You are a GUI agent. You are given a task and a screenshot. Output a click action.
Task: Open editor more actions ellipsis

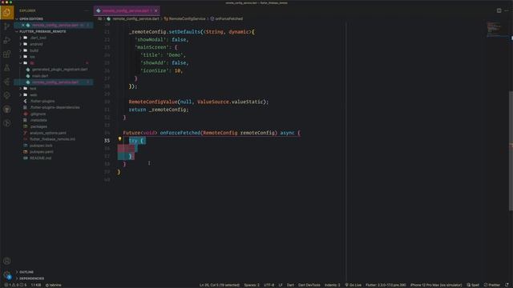pyautogui.click(x=507, y=10)
